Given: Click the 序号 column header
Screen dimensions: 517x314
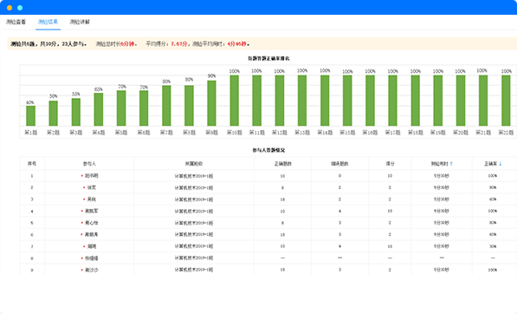Looking at the screenshot, I should click(x=32, y=163).
